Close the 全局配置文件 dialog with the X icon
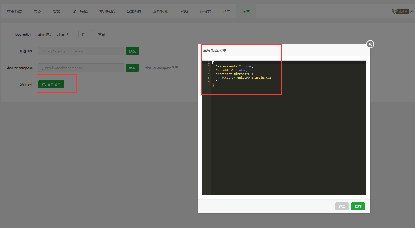 [x=370, y=44]
